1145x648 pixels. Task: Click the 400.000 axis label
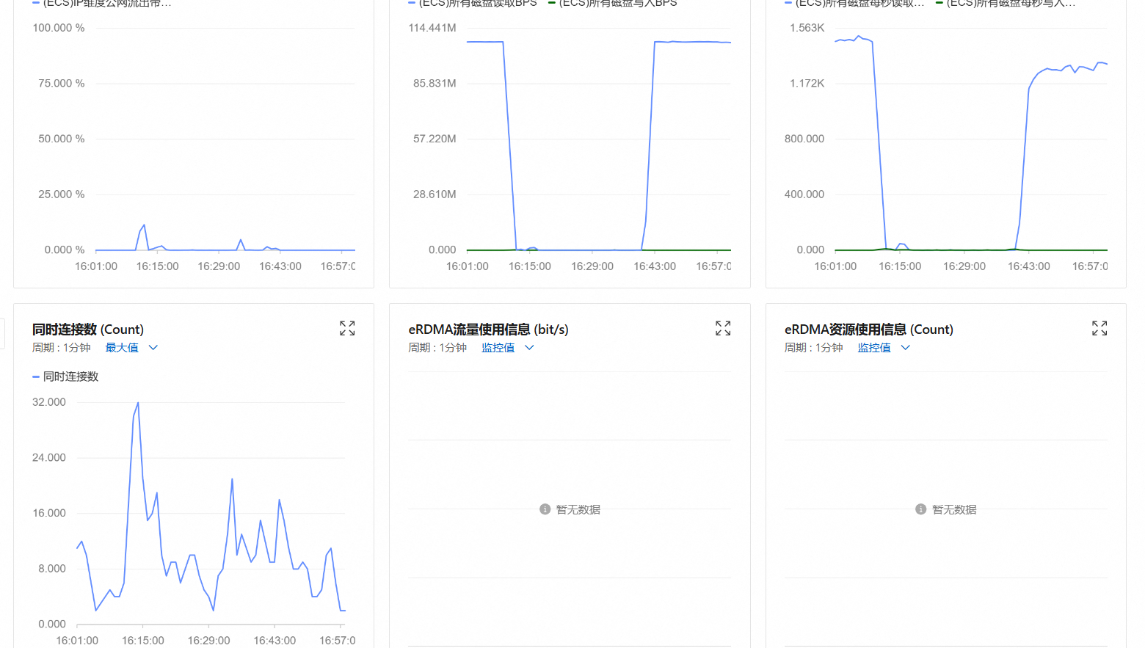coord(804,194)
